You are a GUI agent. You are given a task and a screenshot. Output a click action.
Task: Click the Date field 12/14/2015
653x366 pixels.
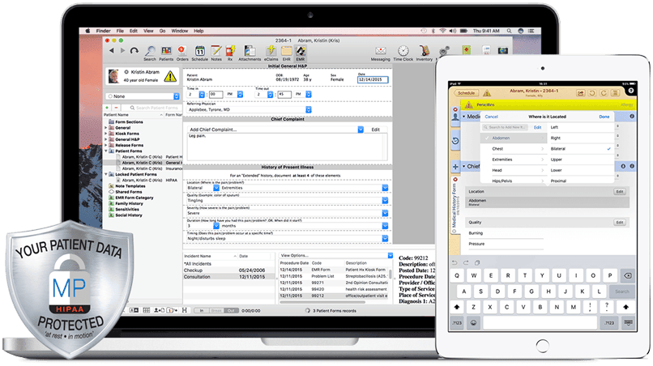coord(373,79)
